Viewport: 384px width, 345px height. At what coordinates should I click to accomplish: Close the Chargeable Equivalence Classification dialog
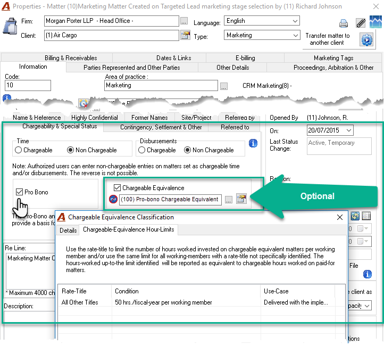(340, 217)
